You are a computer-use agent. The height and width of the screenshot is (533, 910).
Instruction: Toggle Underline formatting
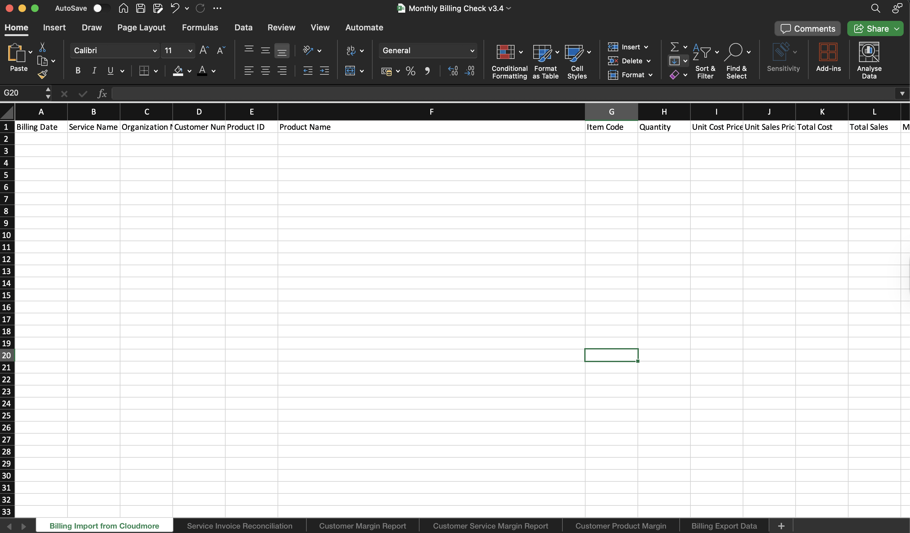[x=111, y=71]
